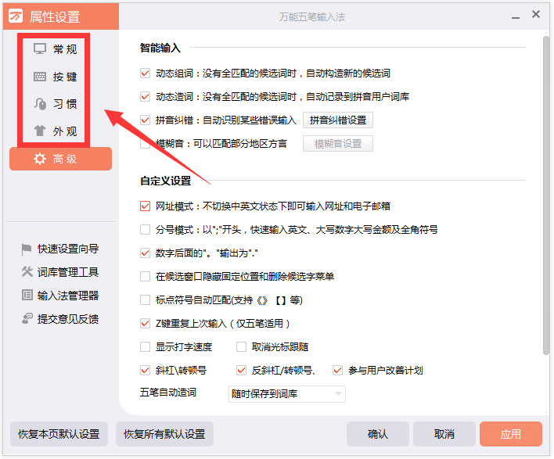The width and height of the screenshot is (554, 459).
Task: Click the tools icon for 词库管理工具
Action: pos(27,271)
